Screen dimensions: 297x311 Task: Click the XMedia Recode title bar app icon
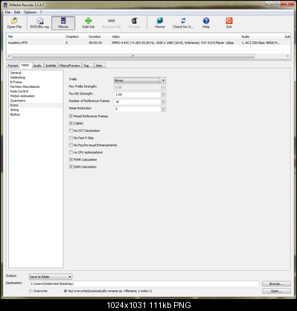pos(5,4)
